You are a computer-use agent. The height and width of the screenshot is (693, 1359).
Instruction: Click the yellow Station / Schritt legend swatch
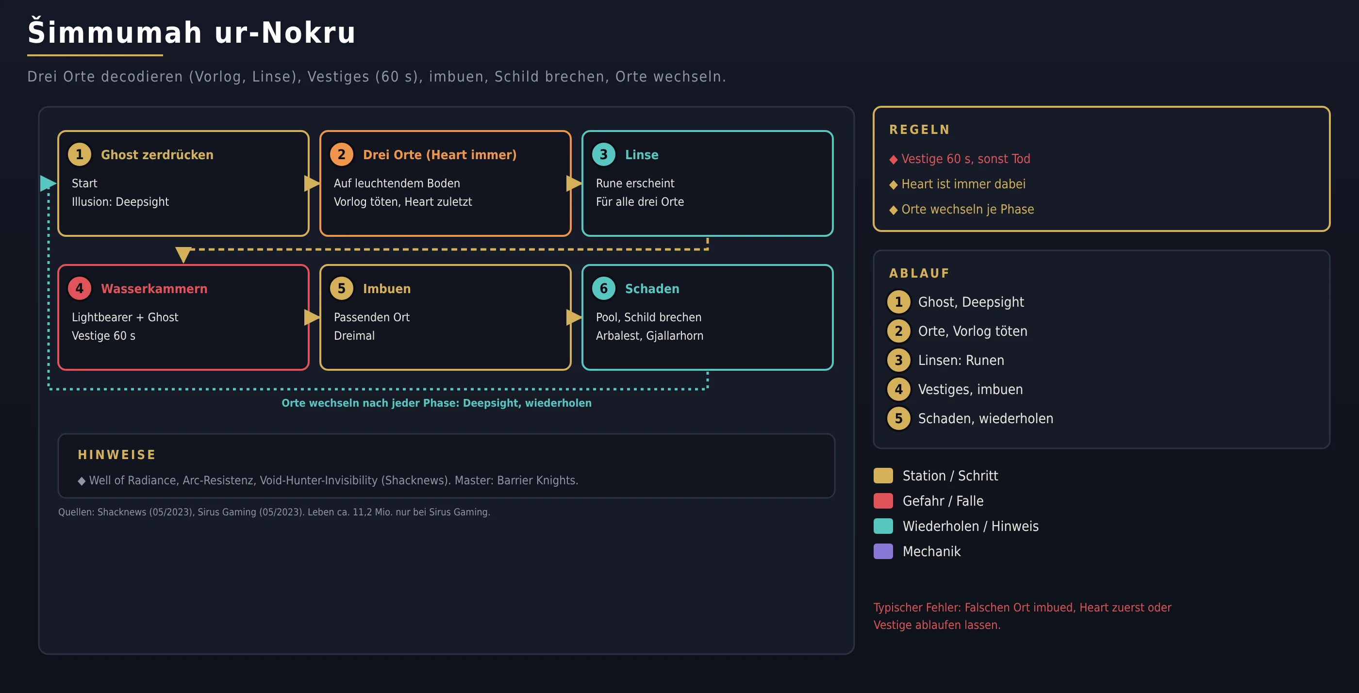point(883,476)
